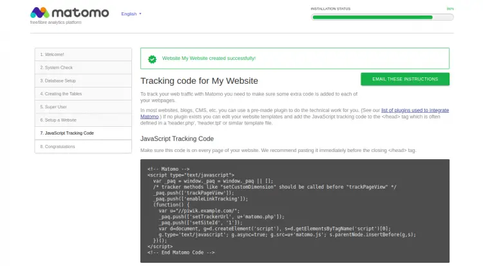Click the JavaScript Tracking Code heading
Viewport: 483px width, 266px height.
(x=177, y=138)
